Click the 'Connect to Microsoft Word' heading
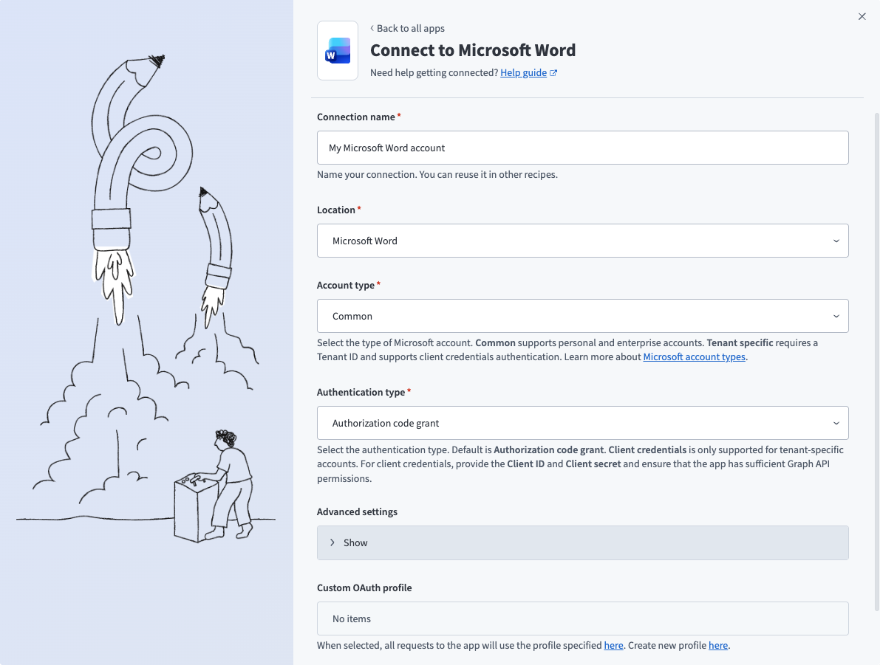 point(473,50)
